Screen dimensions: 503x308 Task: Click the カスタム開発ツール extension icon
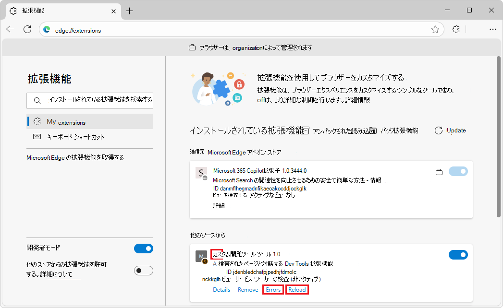pyautogui.click(x=201, y=257)
